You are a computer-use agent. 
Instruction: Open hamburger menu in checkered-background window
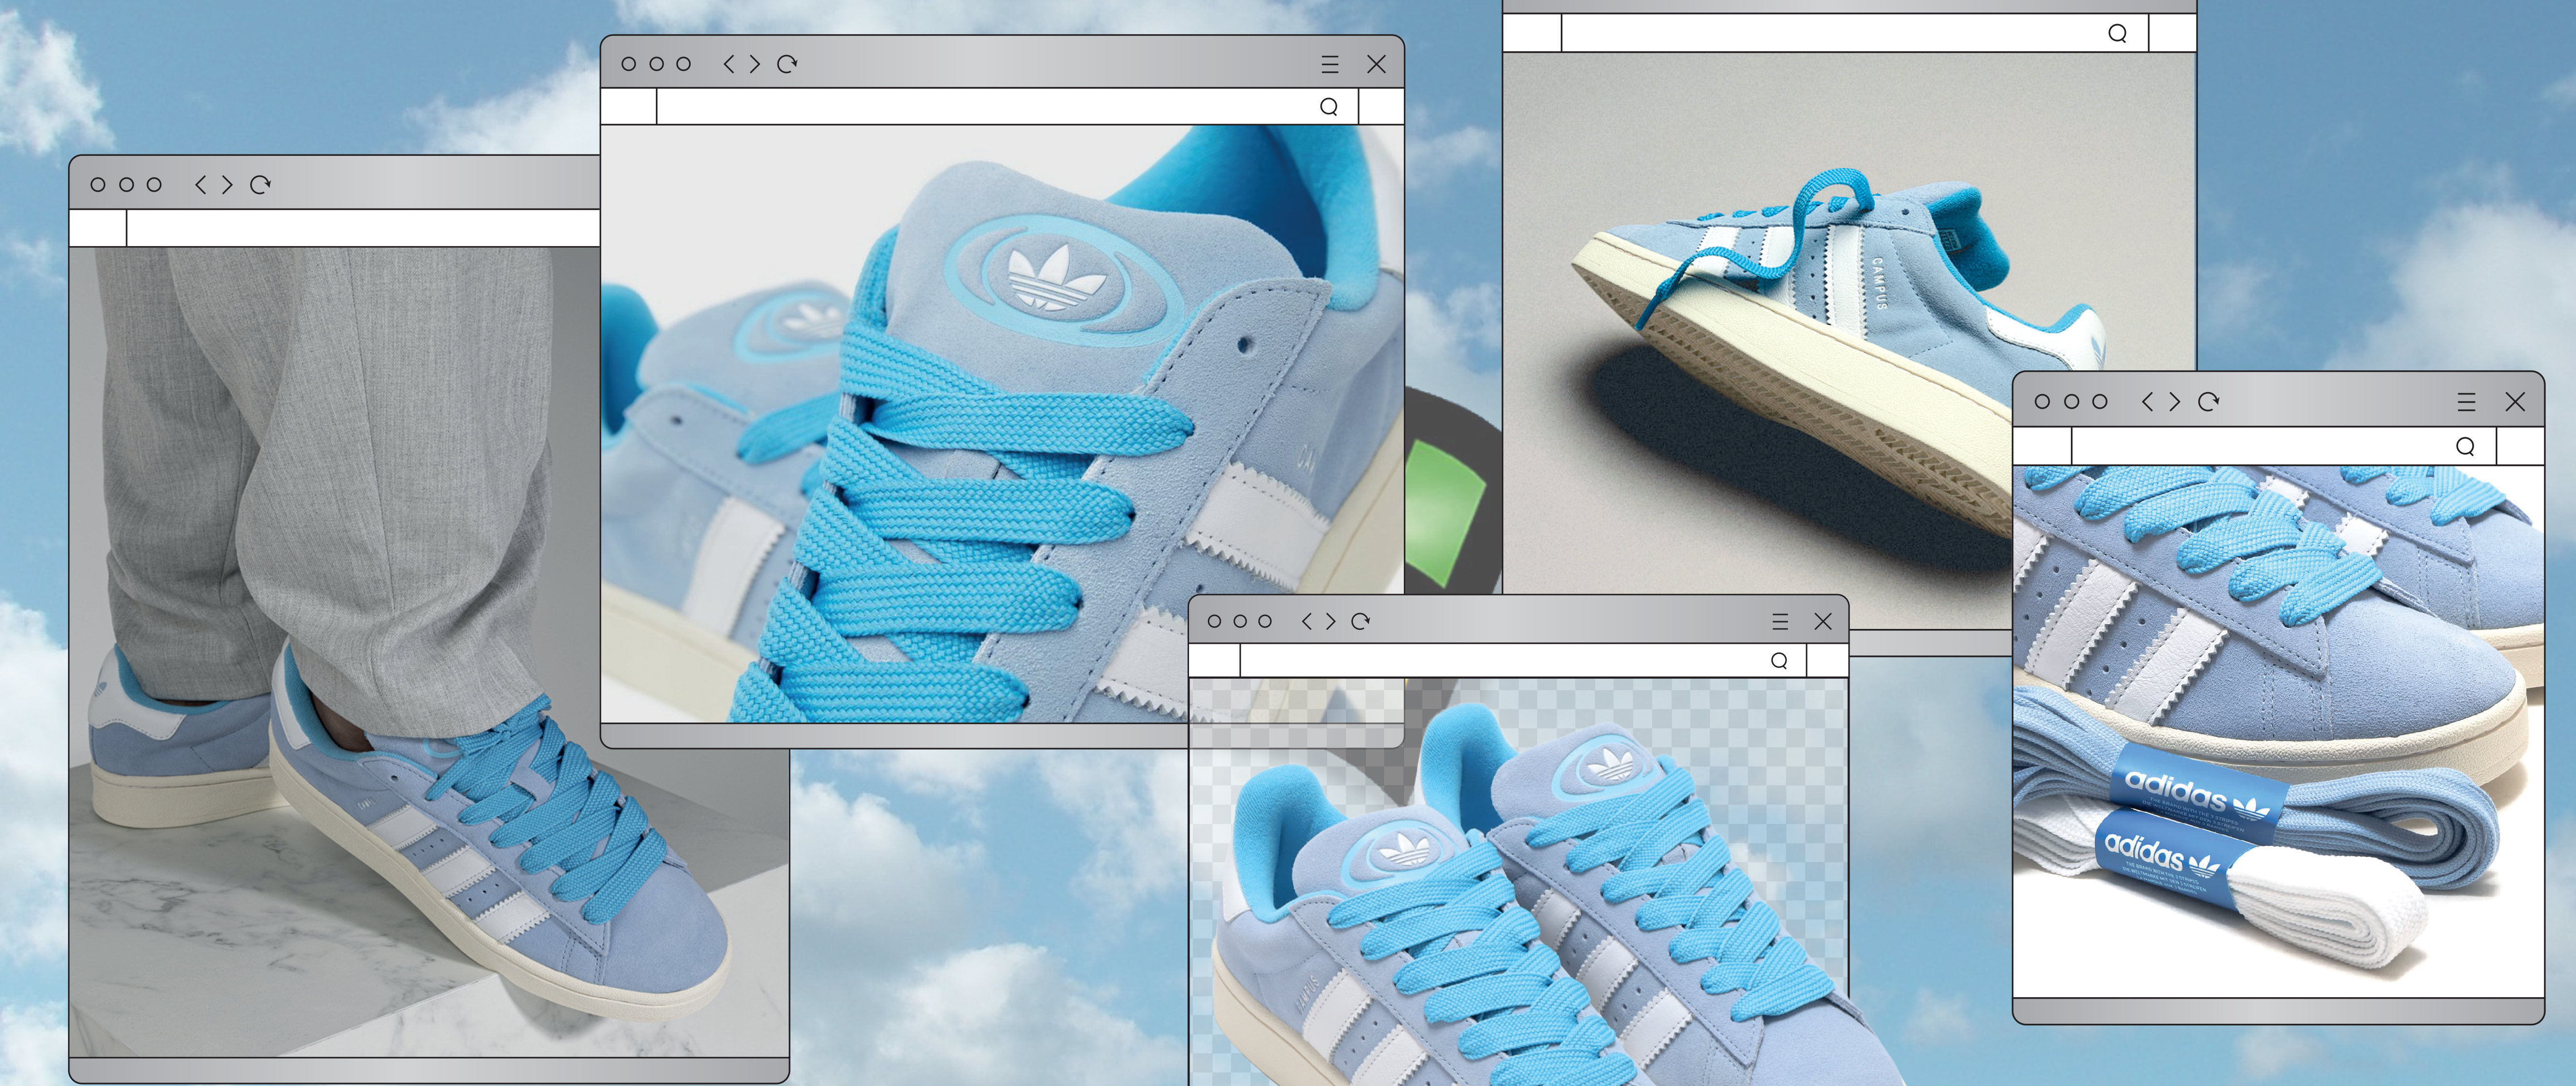point(1780,621)
